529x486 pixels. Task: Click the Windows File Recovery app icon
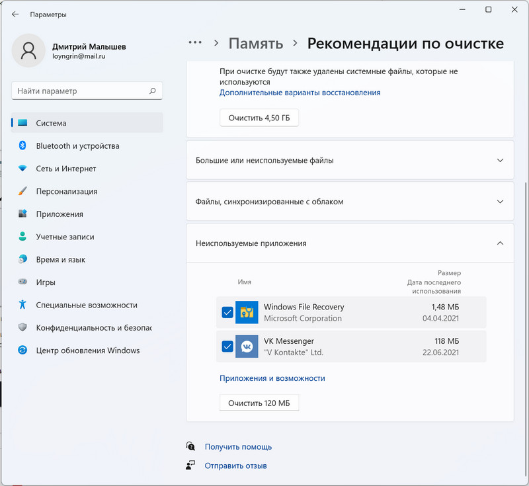(247, 312)
